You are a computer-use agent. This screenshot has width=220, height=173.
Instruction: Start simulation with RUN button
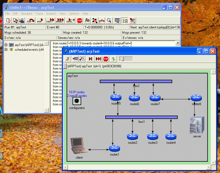click(40, 21)
